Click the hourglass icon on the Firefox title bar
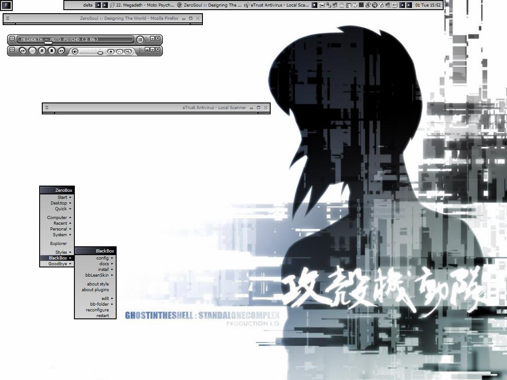The image size is (507, 380). pyautogui.click(x=8, y=18)
